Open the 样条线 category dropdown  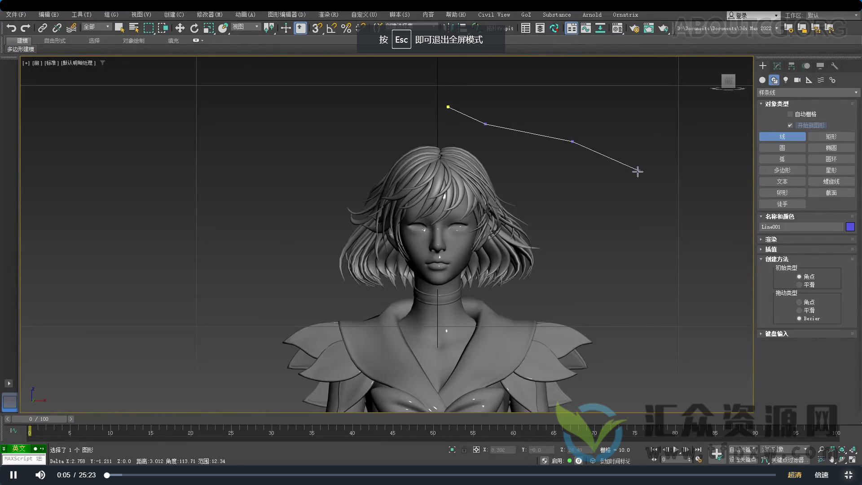pyautogui.click(x=807, y=93)
